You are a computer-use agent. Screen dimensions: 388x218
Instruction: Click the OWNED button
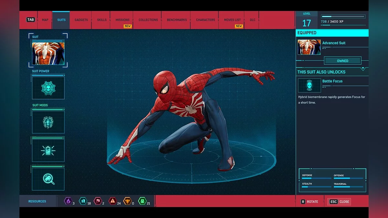click(x=343, y=60)
